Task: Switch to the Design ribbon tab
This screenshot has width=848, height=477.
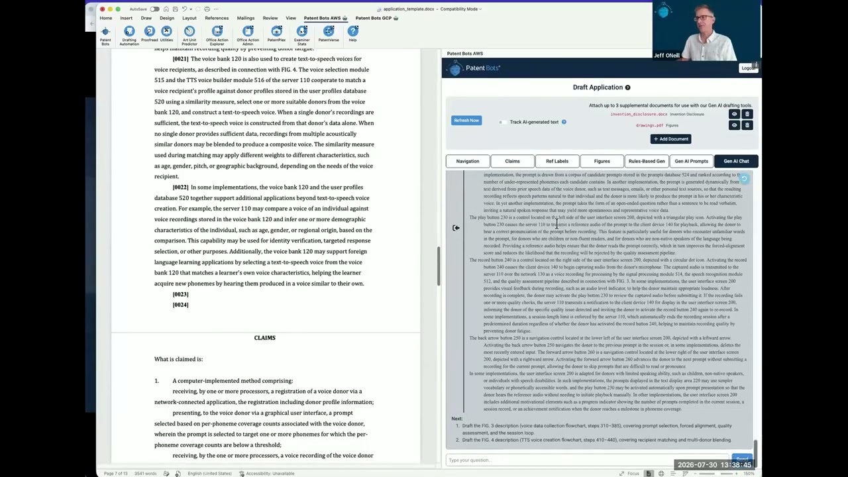Action: pyautogui.click(x=167, y=18)
